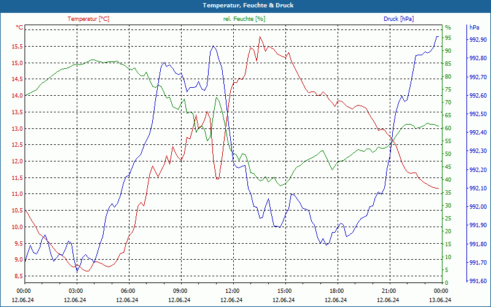Click the 18:00 time axis label

coord(336,290)
